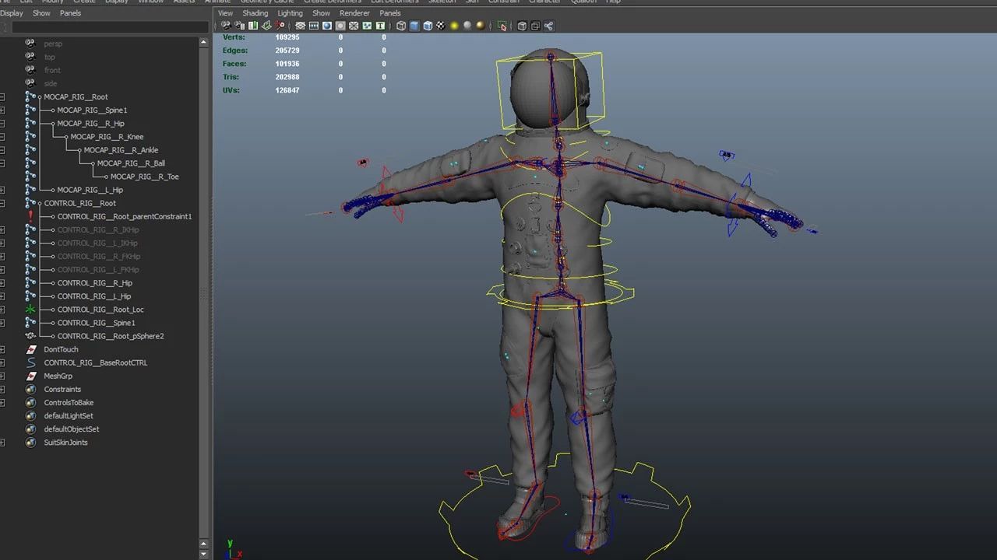
Task: Open the viewport Renderer menu
Action: (x=354, y=13)
